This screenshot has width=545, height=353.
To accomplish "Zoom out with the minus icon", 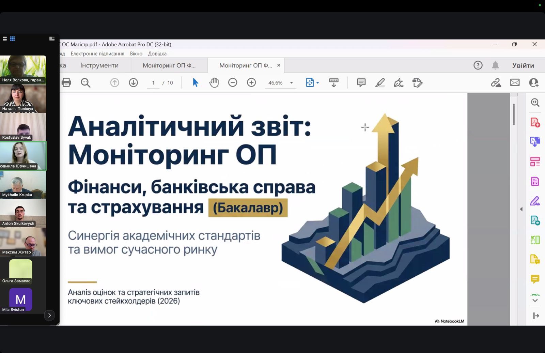I will pyautogui.click(x=233, y=82).
